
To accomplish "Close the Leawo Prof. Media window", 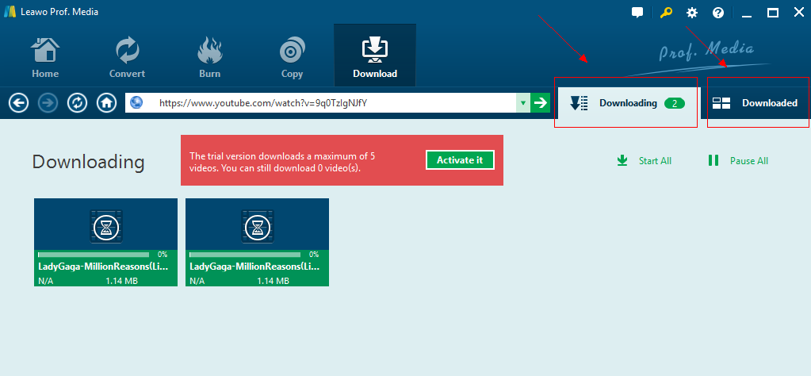I will (799, 13).
